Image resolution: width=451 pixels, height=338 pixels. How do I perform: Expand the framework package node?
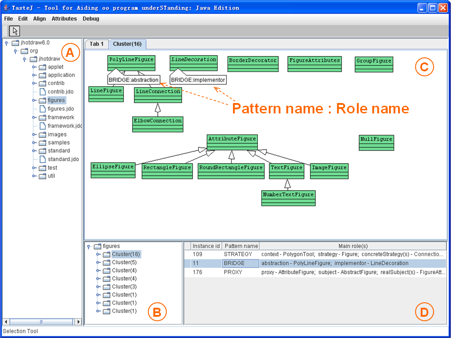click(34, 117)
